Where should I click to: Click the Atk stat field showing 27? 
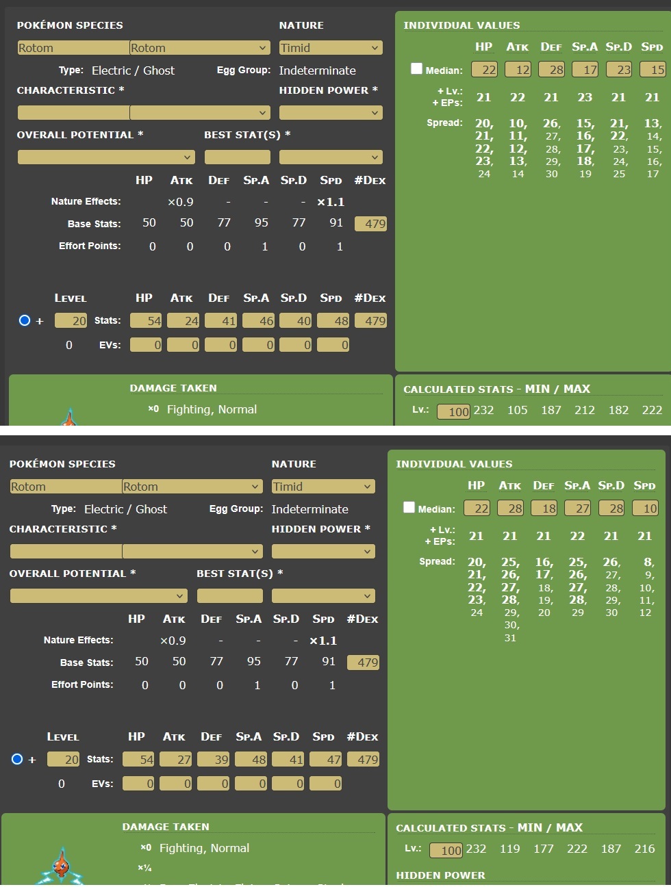coord(176,760)
